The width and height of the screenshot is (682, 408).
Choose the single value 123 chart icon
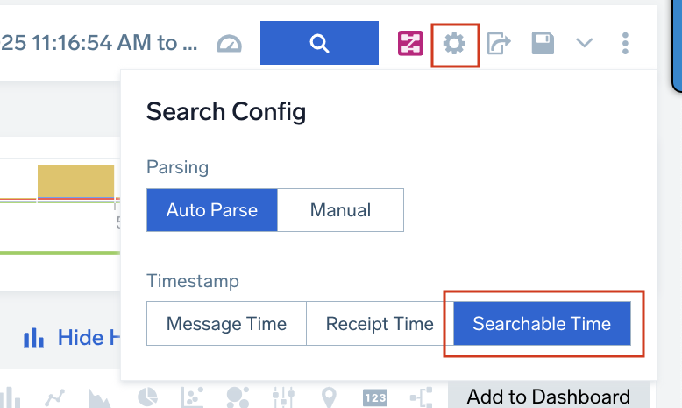tap(374, 397)
